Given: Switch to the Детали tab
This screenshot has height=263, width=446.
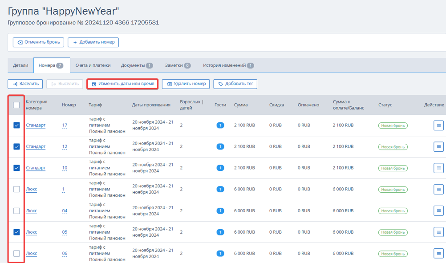Looking at the screenshot, I should [20, 65].
